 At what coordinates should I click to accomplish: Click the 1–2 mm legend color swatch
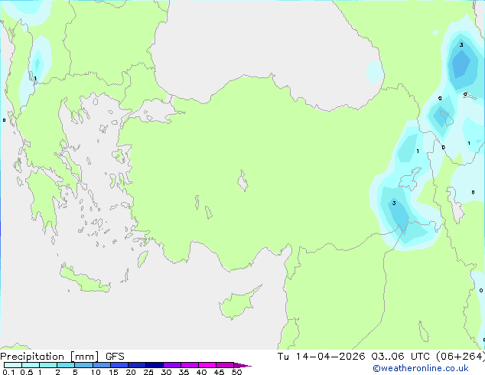tap(48, 365)
